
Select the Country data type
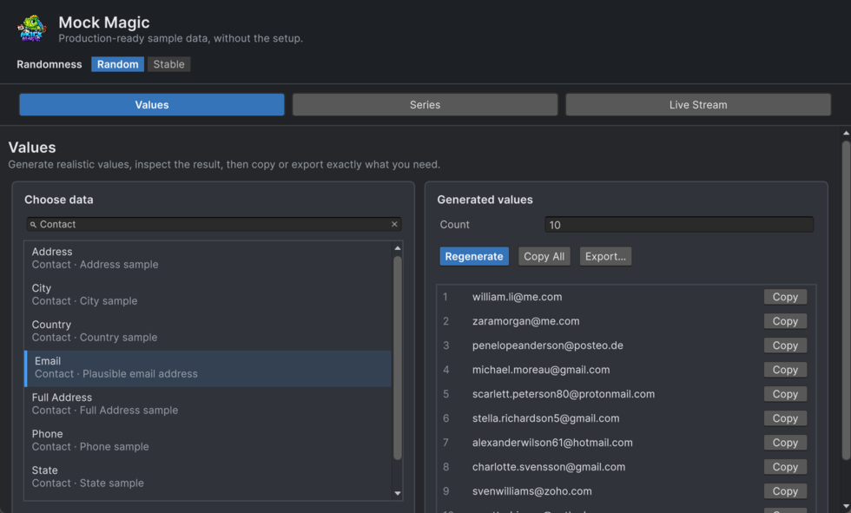point(208,331)
